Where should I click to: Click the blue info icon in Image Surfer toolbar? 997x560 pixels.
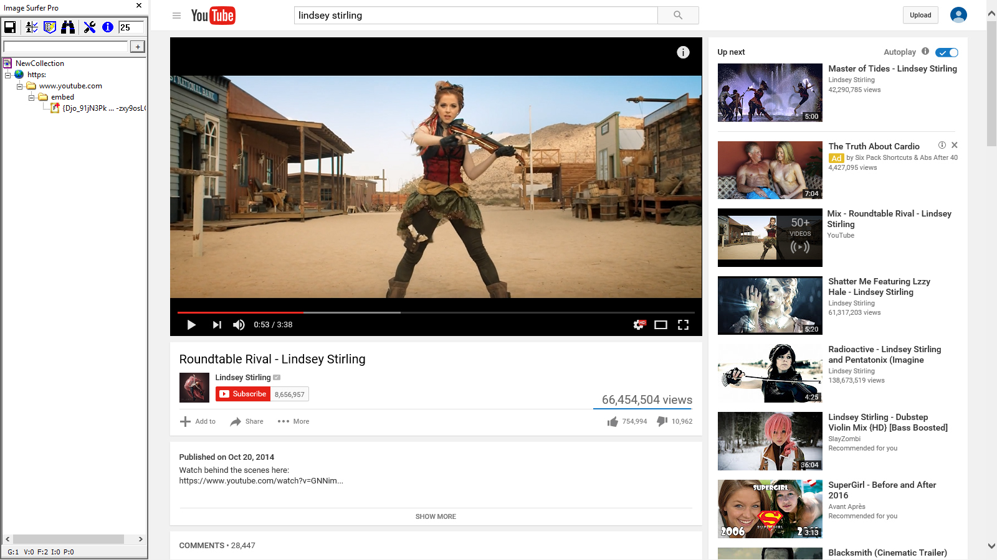pyautogui.click(x=108, y=27)
